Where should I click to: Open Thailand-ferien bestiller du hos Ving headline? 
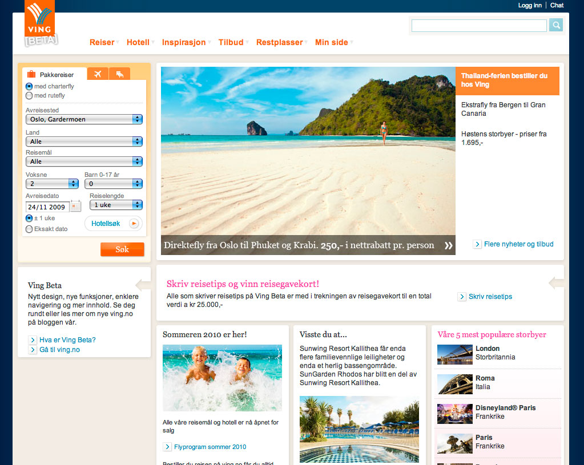508,80
